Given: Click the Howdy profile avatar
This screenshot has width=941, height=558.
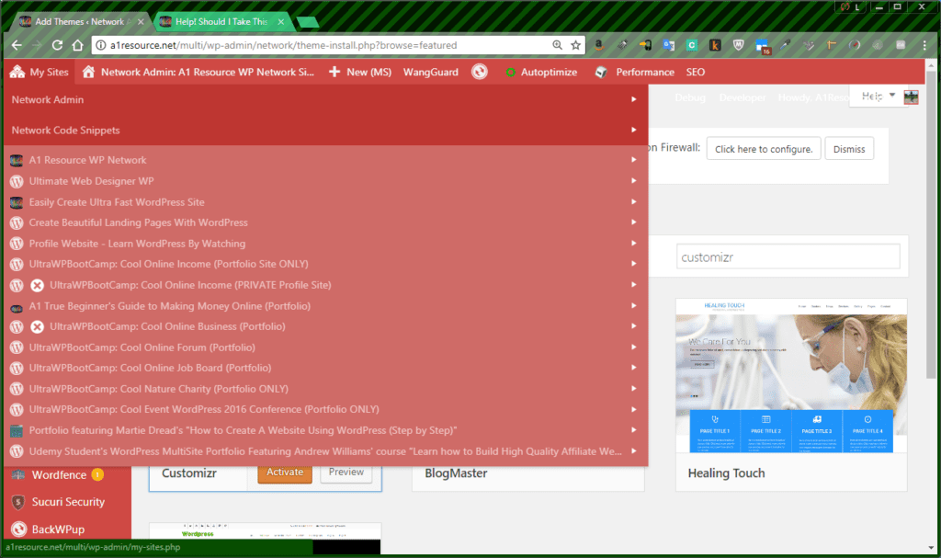Looking at the screenshot, I should coord(911,96).
